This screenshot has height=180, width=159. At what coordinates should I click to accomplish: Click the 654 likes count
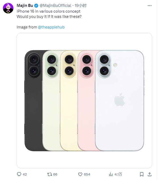87,174
